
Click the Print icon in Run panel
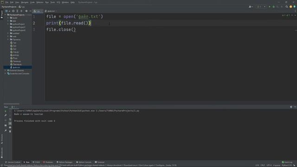10,128
